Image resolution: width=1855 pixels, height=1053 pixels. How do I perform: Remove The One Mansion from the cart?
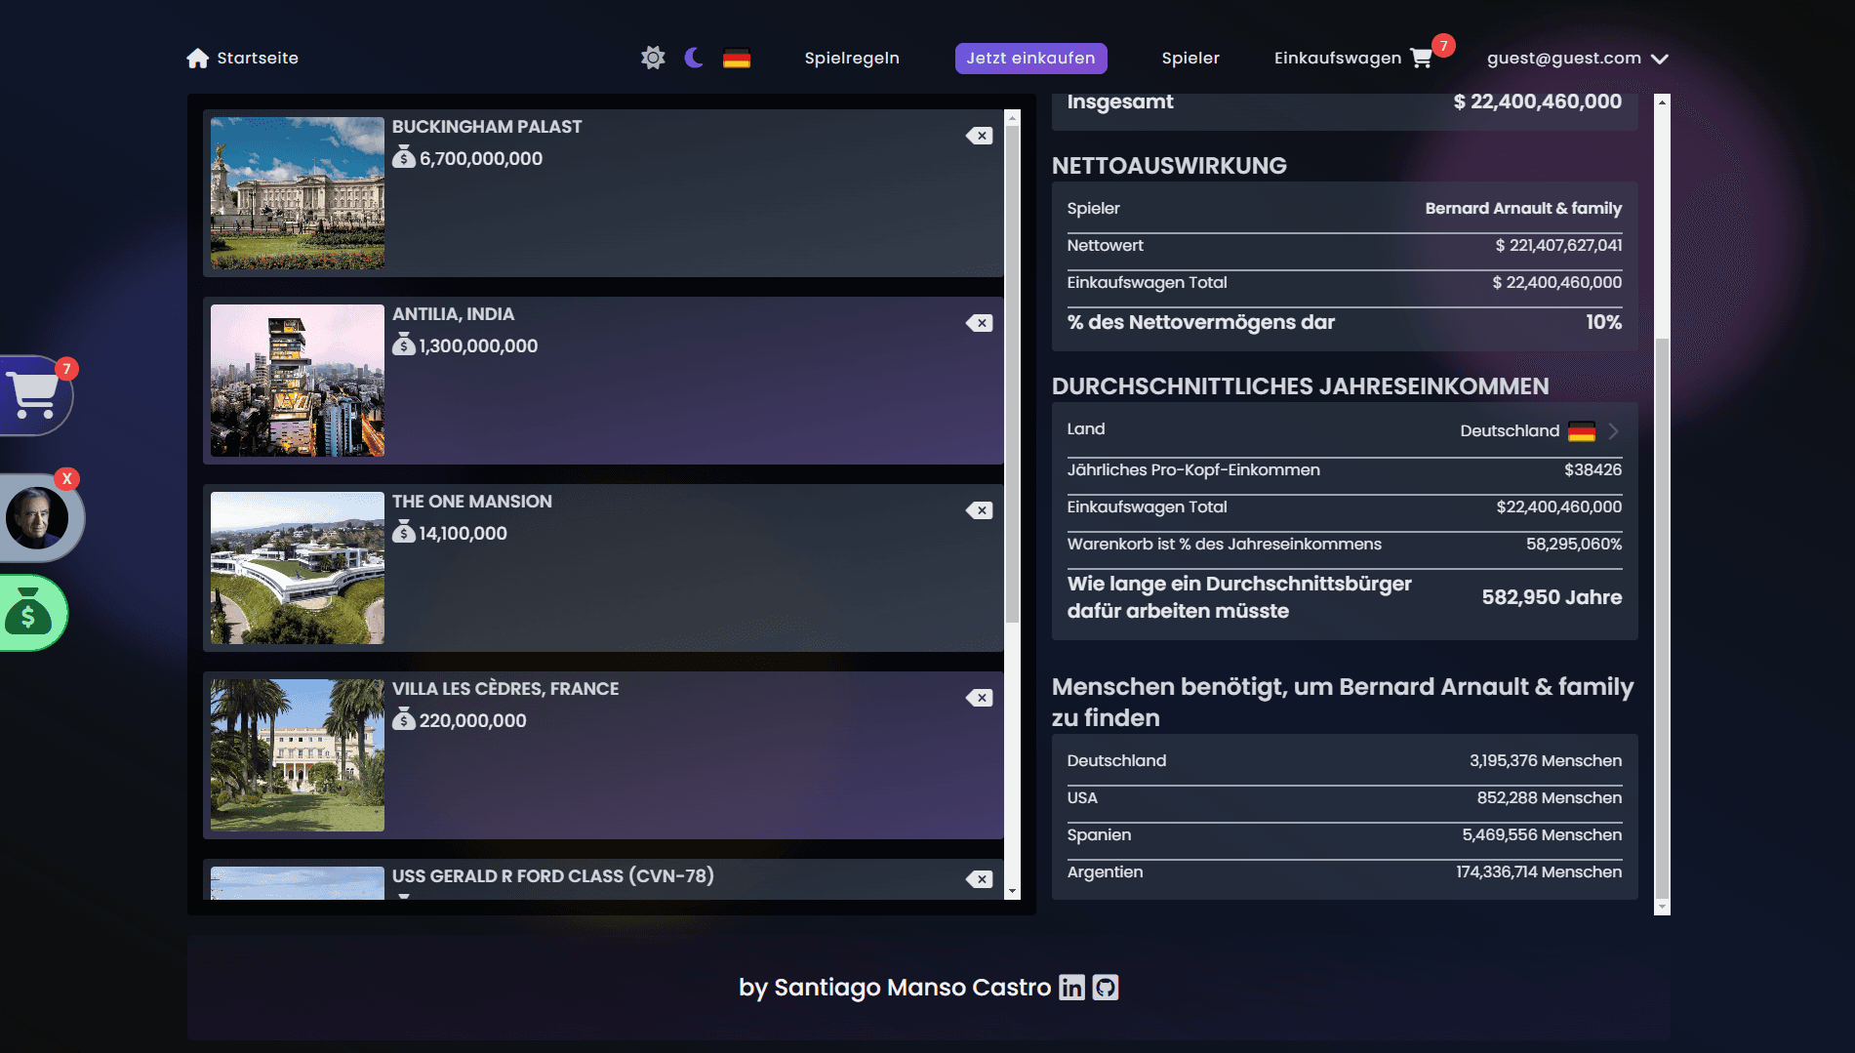pyautogui.click(x=979, y=510)
